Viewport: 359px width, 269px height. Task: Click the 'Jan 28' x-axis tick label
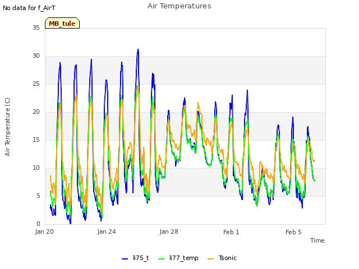169,231
